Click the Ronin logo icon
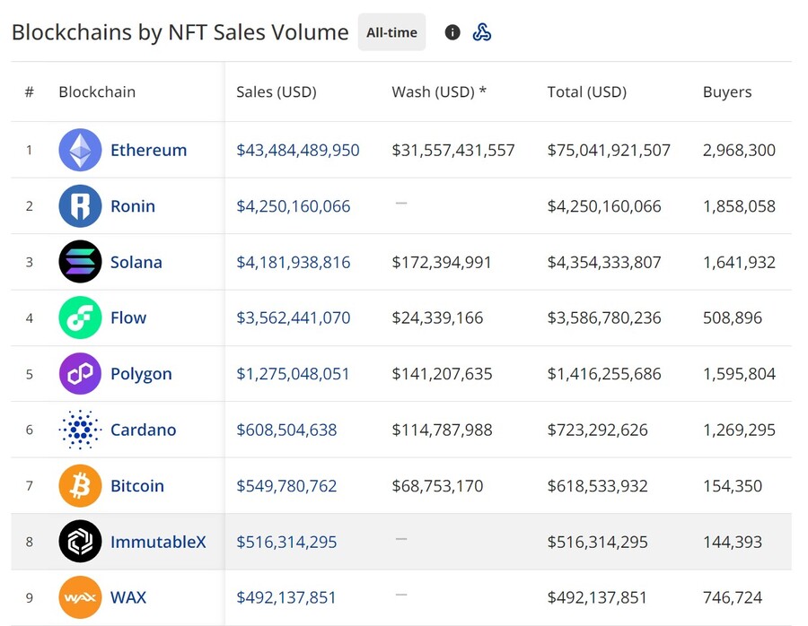Screen dimensions: 808x626 (x=80, y=206)
